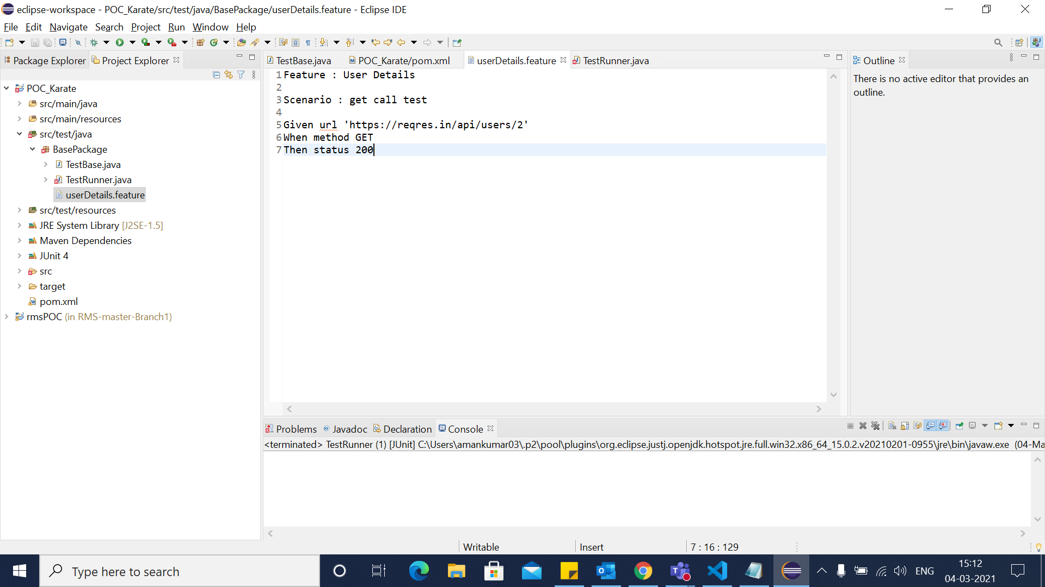Open the Run button dropdown arrow
Viewport: 1045px width, 587px height.
pos(132,42)
